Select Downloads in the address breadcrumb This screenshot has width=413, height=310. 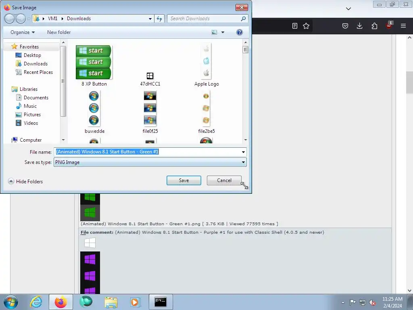click(x=79, y=19)
